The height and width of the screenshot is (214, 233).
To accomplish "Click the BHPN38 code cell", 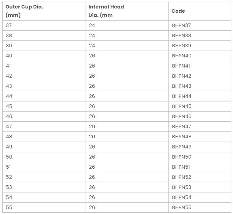I will 181,36.
